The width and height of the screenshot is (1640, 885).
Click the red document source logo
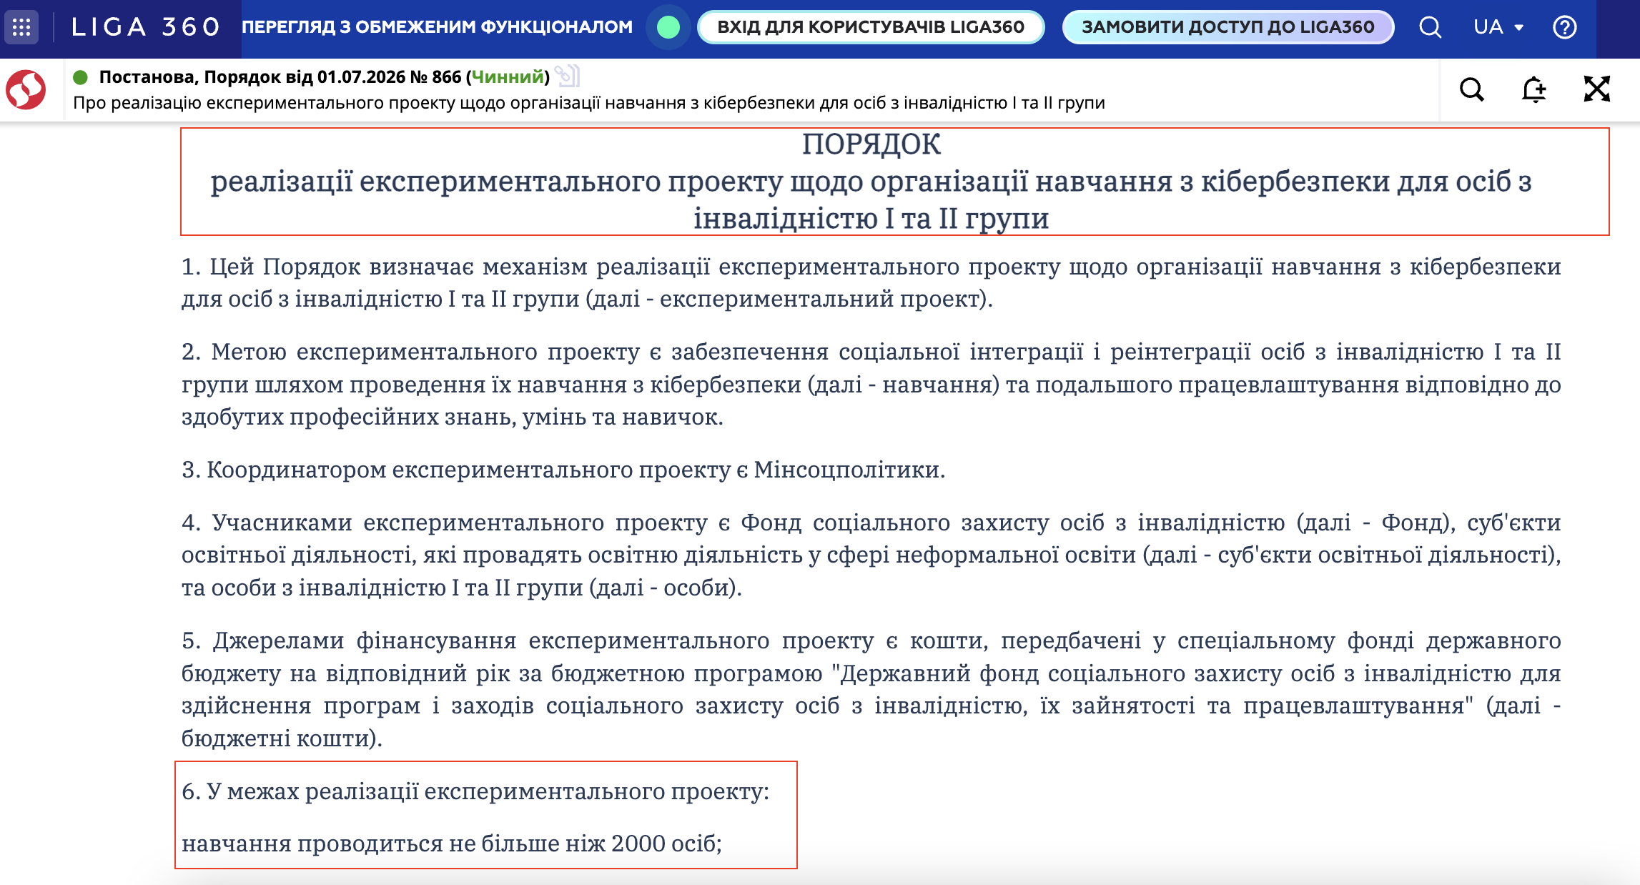tap(26, 89)
